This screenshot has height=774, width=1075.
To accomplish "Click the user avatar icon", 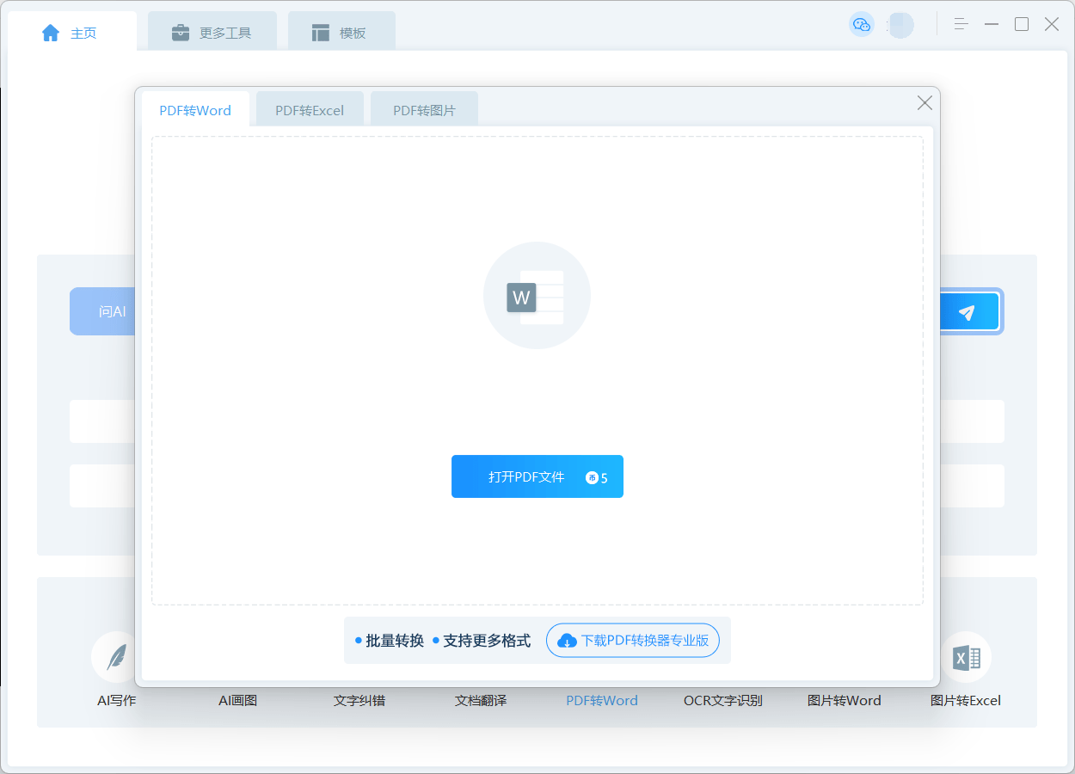I will click(900, 25).
